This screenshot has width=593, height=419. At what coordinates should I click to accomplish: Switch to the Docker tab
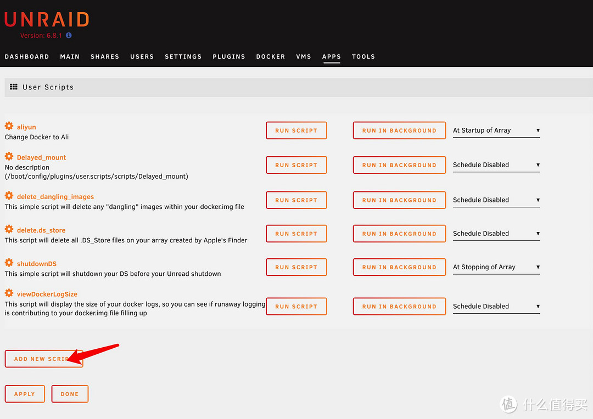coord(270,56)
